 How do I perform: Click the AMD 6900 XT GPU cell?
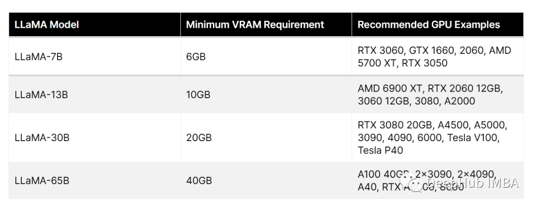(x=438, y=95)
